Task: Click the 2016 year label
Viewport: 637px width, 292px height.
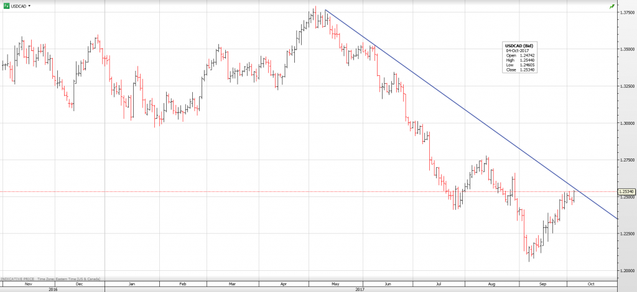Action: pyautogui.click(x=53, y=289)
